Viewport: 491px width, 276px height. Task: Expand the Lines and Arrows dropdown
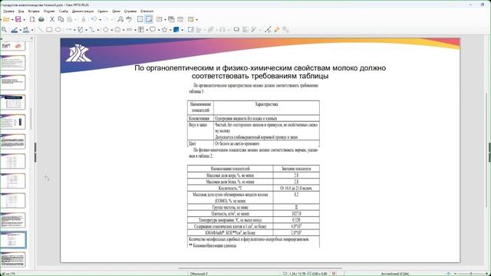74,30
